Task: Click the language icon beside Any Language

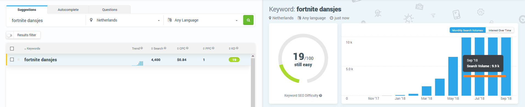Action: pos(170,20)
